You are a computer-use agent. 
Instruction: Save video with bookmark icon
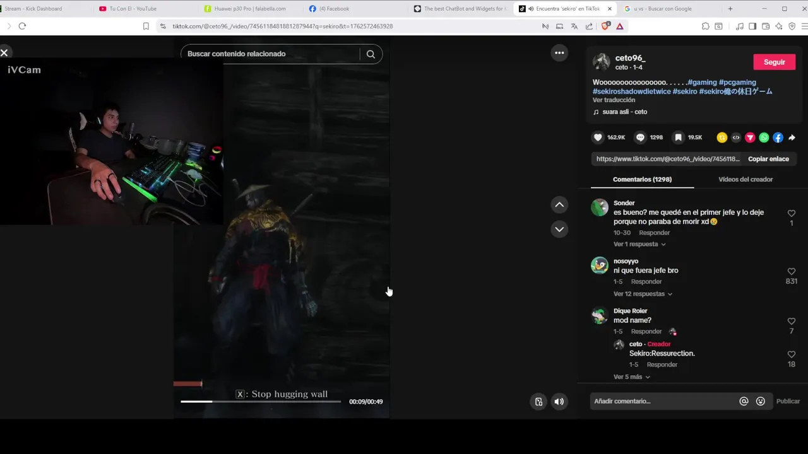click(x=678, y=137)
